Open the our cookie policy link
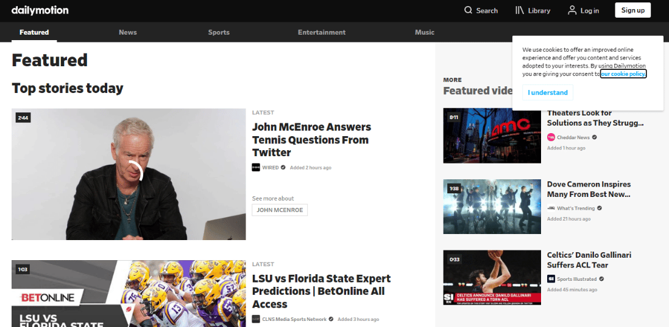 tap(623, 74)
